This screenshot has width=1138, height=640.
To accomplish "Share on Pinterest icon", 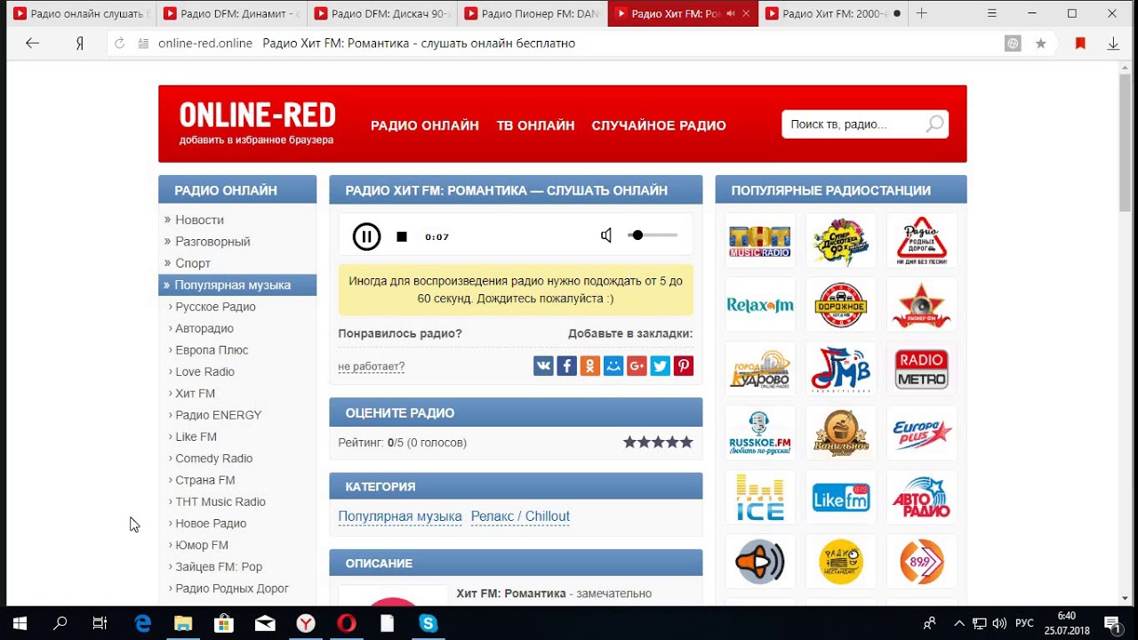I will coord(683,365).
